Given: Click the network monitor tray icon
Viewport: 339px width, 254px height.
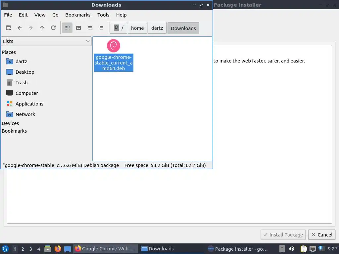Looking at the screenshot, I should (313, 249).
